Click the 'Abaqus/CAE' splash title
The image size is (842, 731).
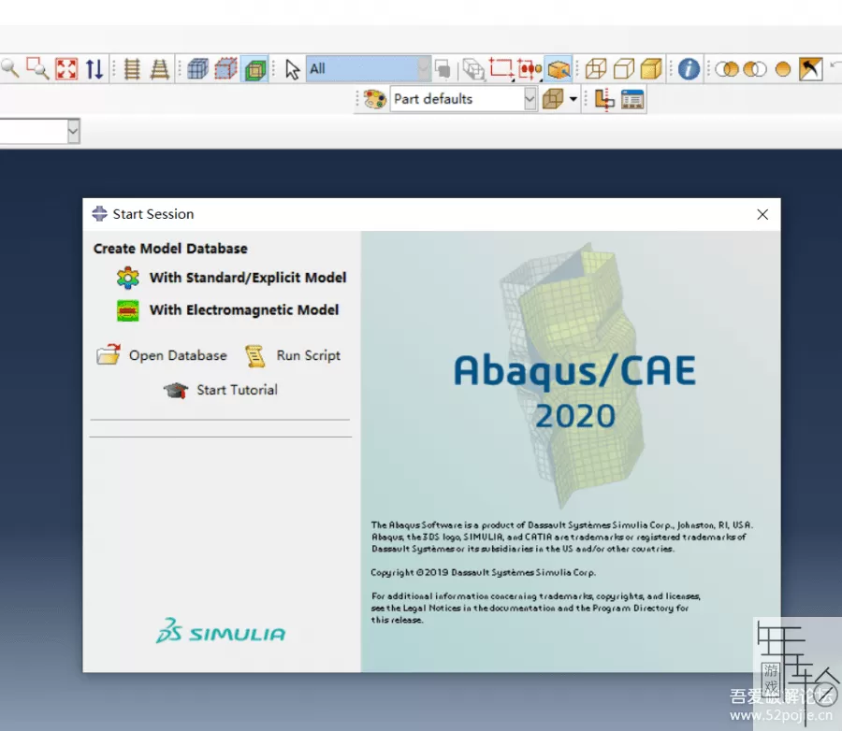575,372
